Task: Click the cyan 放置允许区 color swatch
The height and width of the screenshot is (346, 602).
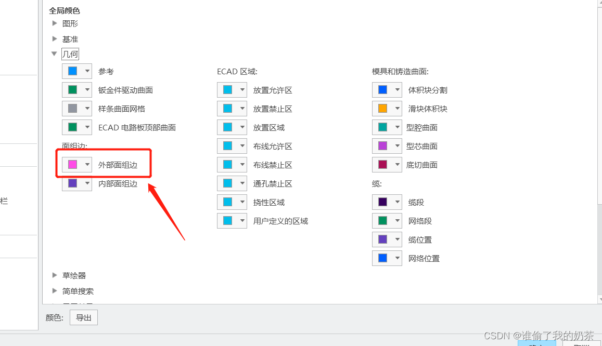Action: [228, 89]
